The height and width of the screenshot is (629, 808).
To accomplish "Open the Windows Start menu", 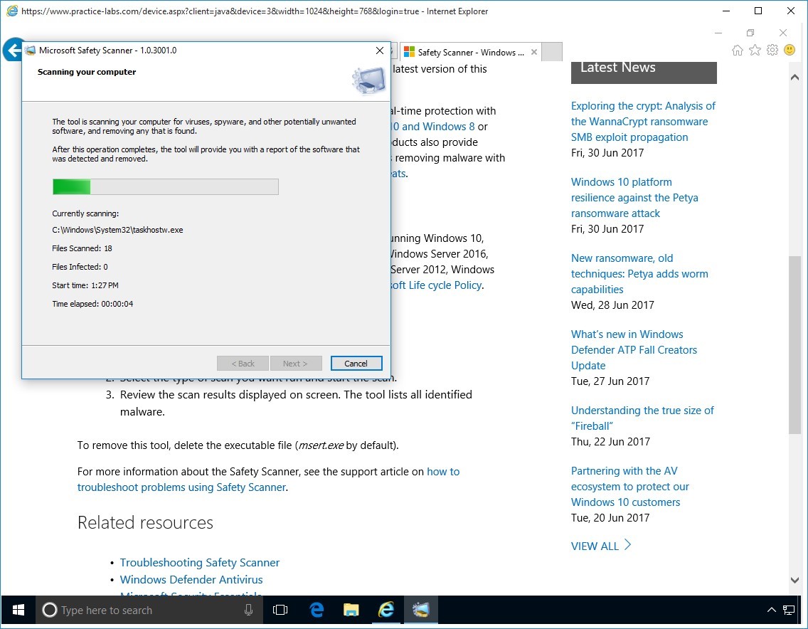I will click(18, 610).
